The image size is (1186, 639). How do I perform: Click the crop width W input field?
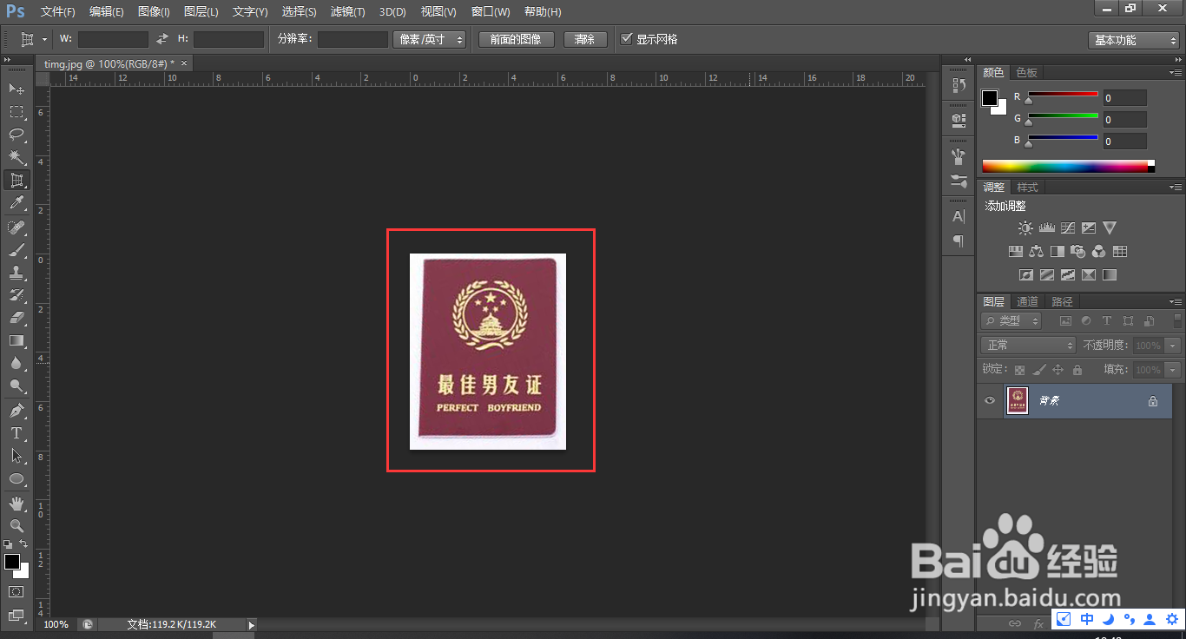pyautogui.click(x=113, y=39)
